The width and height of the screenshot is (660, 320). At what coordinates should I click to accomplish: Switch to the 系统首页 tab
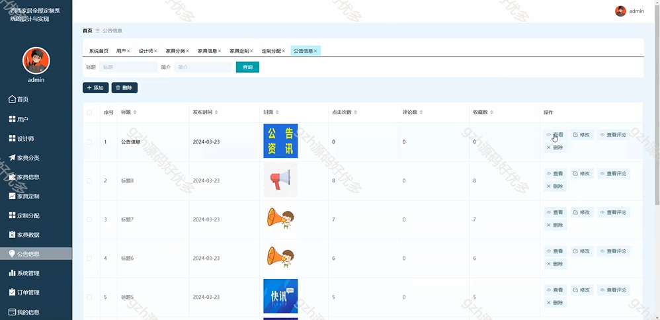click(x=99, y=51)
